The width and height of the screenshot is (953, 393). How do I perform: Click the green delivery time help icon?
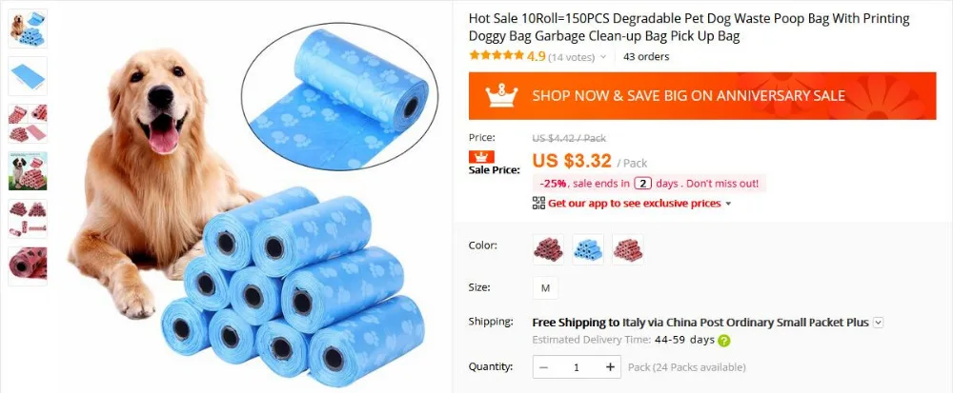[723, 341]
